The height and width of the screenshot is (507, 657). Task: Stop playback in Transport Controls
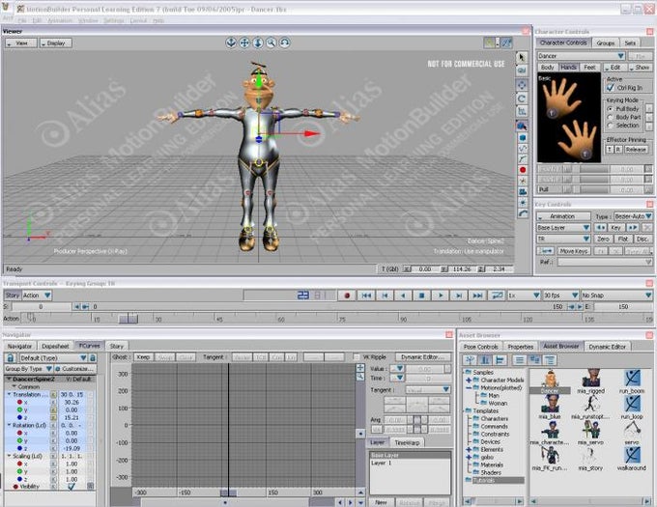(x=421, y=296)
